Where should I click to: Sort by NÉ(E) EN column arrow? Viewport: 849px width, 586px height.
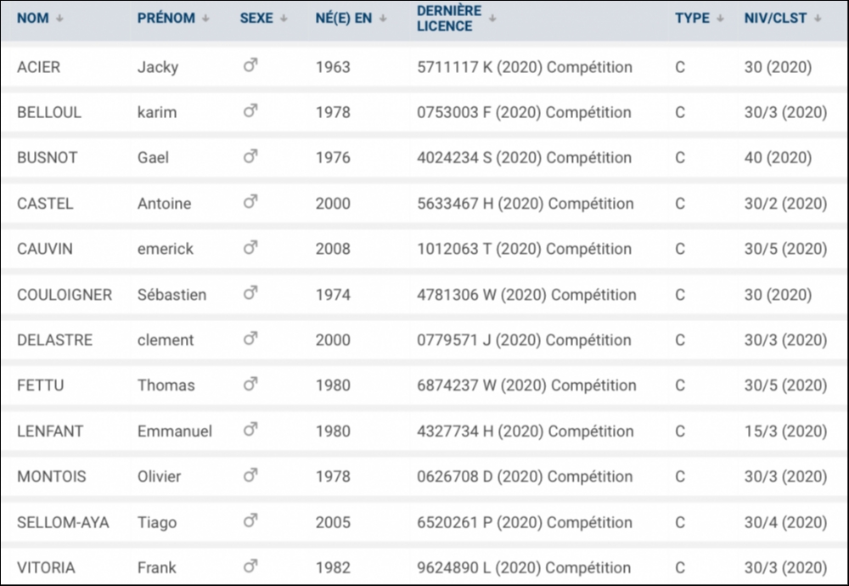(x=383, y=19)
